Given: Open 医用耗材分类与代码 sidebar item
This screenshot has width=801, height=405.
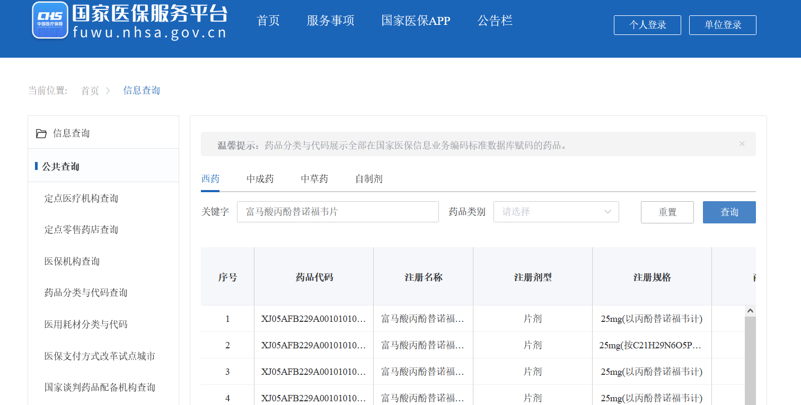Looking at the screenshot, I should pyautogui.click(x=86, y=325).
